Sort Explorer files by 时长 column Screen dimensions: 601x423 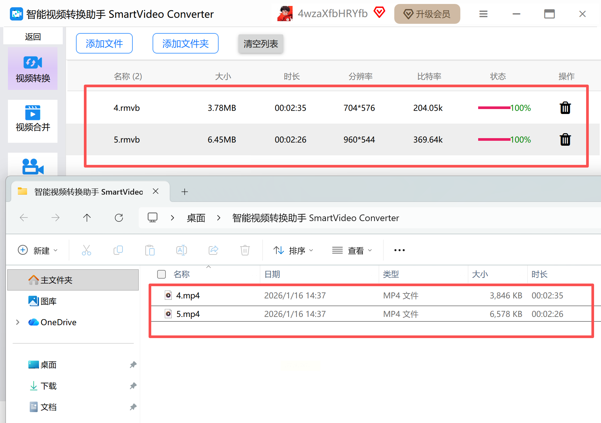click(540, 274)
